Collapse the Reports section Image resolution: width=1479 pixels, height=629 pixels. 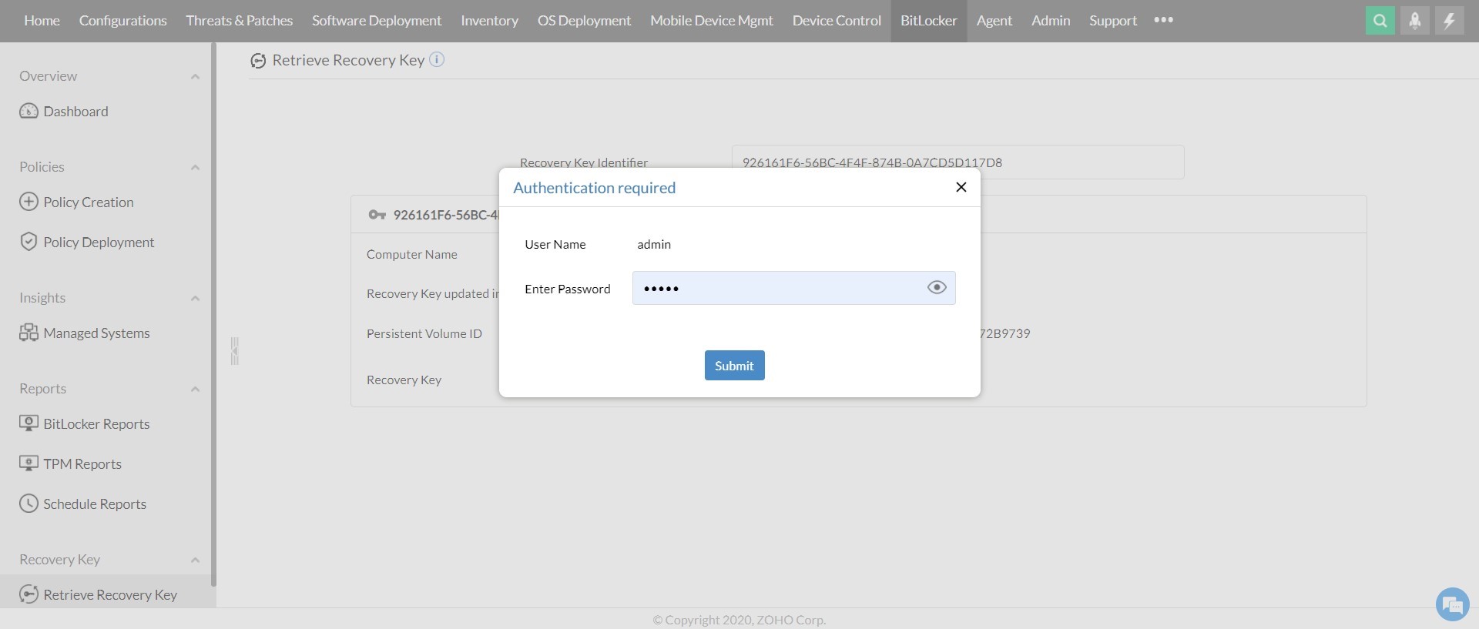pyautogui.click(x=195, y=389)
